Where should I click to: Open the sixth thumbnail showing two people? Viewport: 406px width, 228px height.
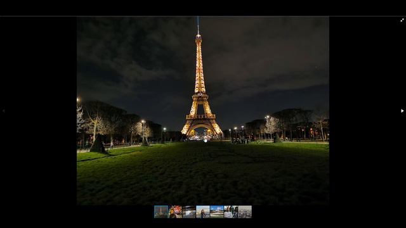point(231,212)
